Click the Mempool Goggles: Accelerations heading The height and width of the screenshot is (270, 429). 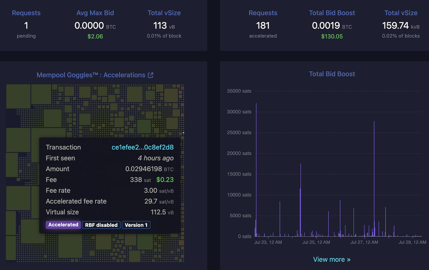pyautogui.click(x=90, y=75)
